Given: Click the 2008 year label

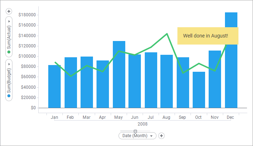Looking at the screenshot, I should click(x=142, y=124).
